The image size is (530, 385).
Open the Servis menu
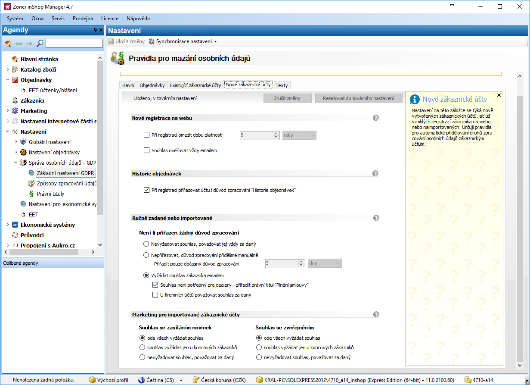pyautogui.click(x=58, y=19)
